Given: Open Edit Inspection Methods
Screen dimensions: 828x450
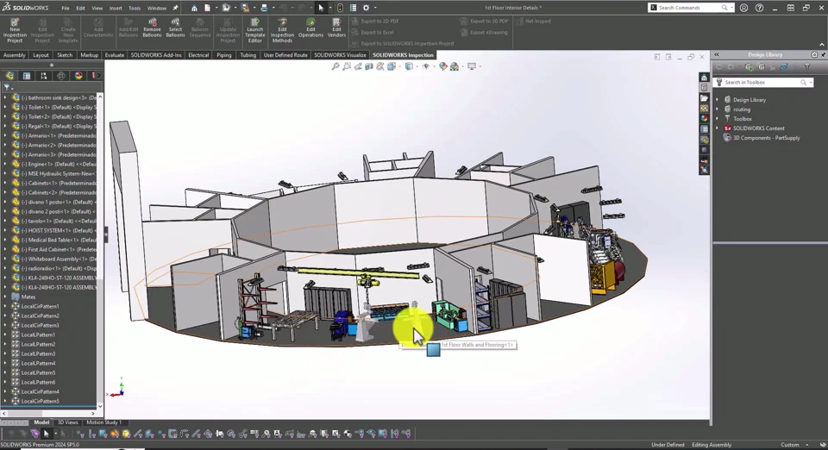Looking at the screenshot, I should tap(282, 30).
